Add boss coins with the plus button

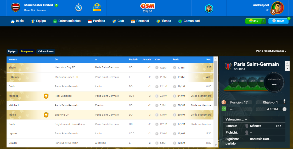tap(264, 21)
